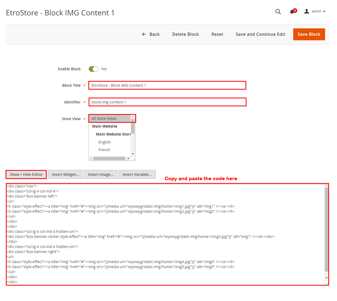This screenshot has height=301, width=337.
Task: Focus the Identifier input field
Action: 167,102
